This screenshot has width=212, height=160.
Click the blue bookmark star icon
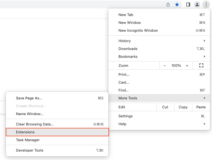[177, 4]
